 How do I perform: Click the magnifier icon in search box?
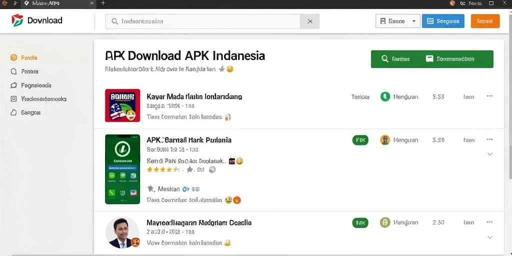[x=114, y=21]
